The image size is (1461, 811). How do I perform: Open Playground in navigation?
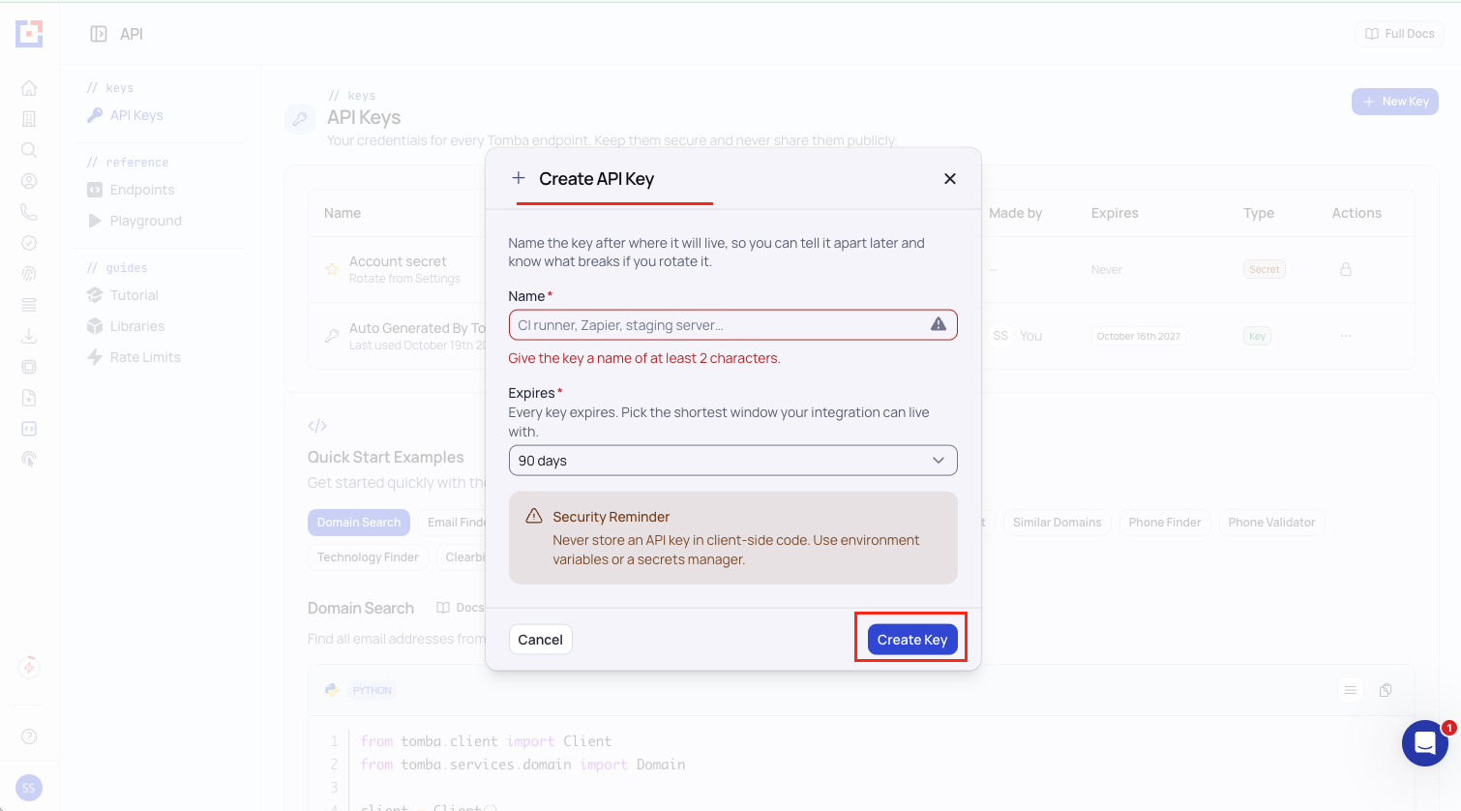pyautogui.click(x=135, y=221)
